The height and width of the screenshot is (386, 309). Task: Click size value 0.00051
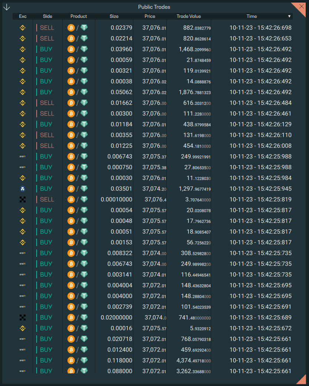[122, 232]
